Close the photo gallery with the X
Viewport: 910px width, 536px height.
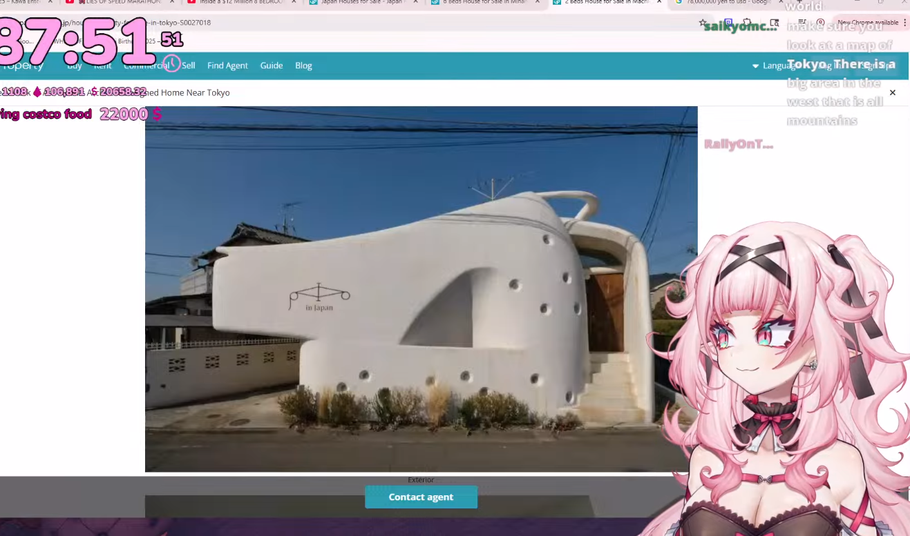pyautogui.click(x=892, y=92)
